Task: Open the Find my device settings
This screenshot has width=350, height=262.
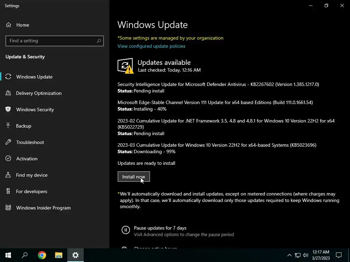Action: [x=55, y=175]
